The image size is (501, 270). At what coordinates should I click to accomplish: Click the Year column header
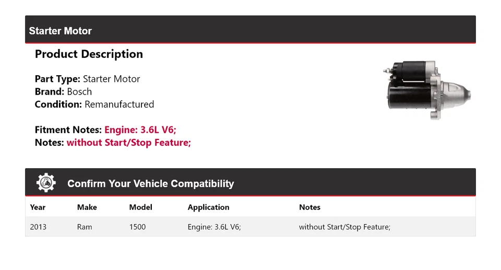(38, 207)
